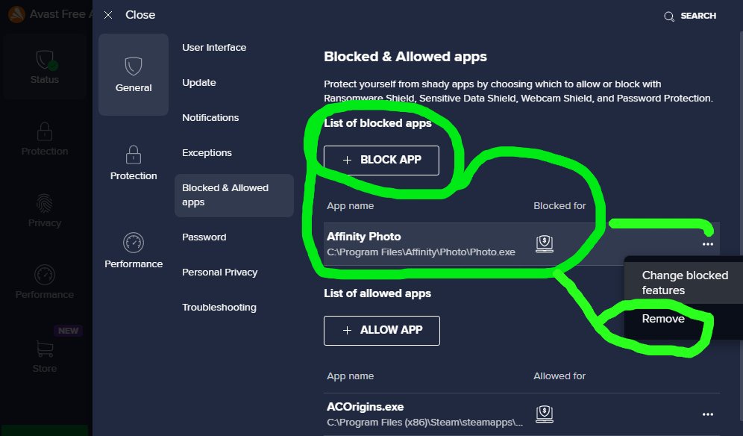Viewport: 743px width, 436px height.
Task: Open the General settings shield icon
Action: [x=133, y=66]
